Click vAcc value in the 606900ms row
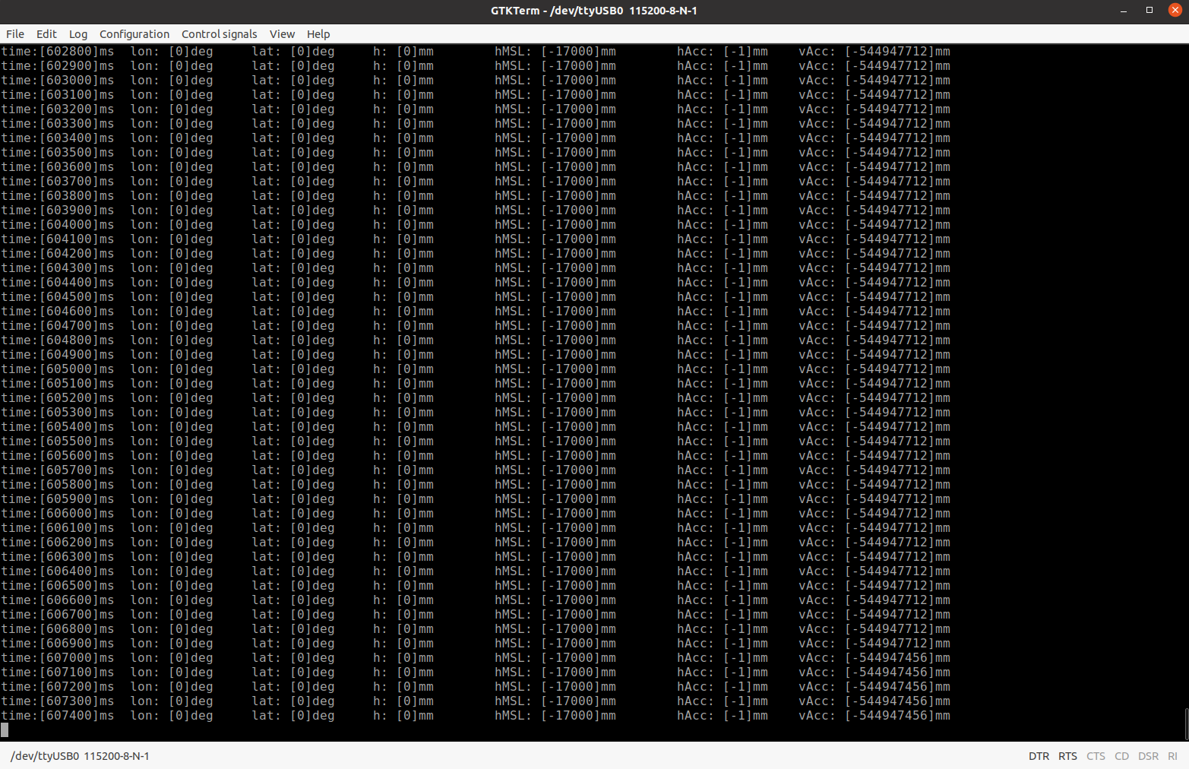 (897, 644)
